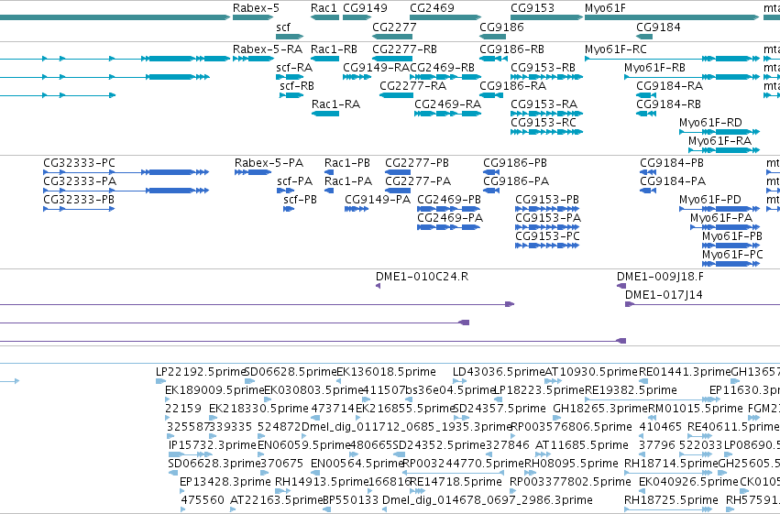This screenshot has width=780, height=514.
Task: Click protein Rabex-5-PA
Action: [269, 163]
